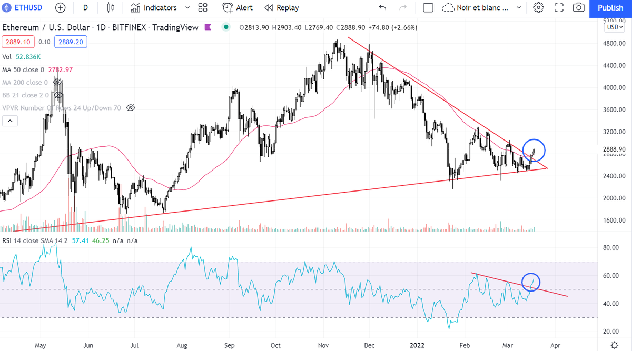Click the Vol value 52.836K
The height and width of the screenshot is (351, 632).
pyautogui.click(x=29, y=56)
